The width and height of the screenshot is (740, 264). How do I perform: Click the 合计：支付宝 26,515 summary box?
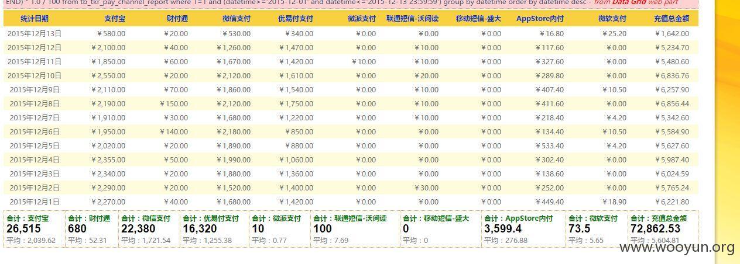[33, 229]
